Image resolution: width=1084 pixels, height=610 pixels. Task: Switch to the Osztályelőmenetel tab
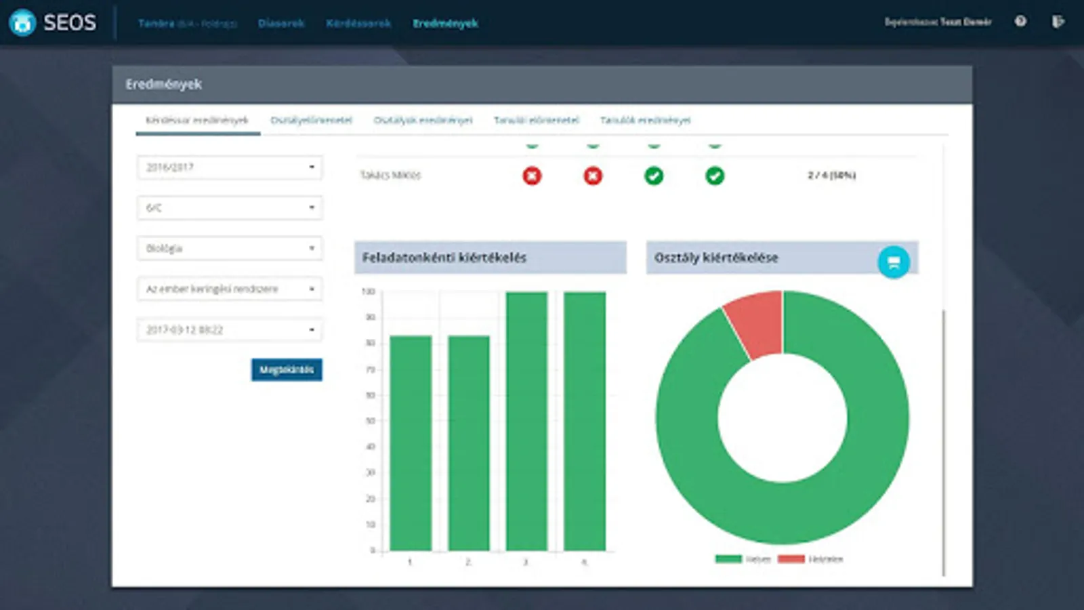(x=311, y=121)
